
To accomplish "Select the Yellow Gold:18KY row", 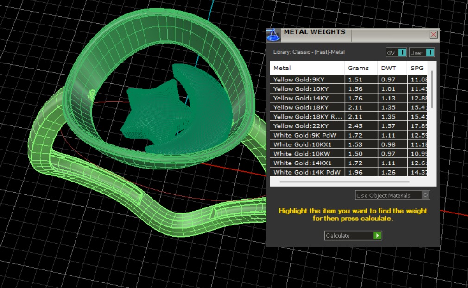I will coord(348,107).
